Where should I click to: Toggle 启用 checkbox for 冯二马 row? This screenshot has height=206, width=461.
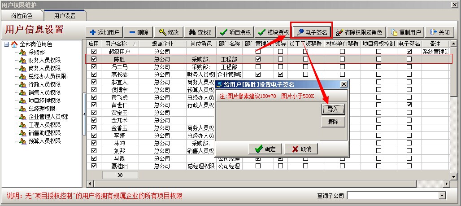coord(94,67)
